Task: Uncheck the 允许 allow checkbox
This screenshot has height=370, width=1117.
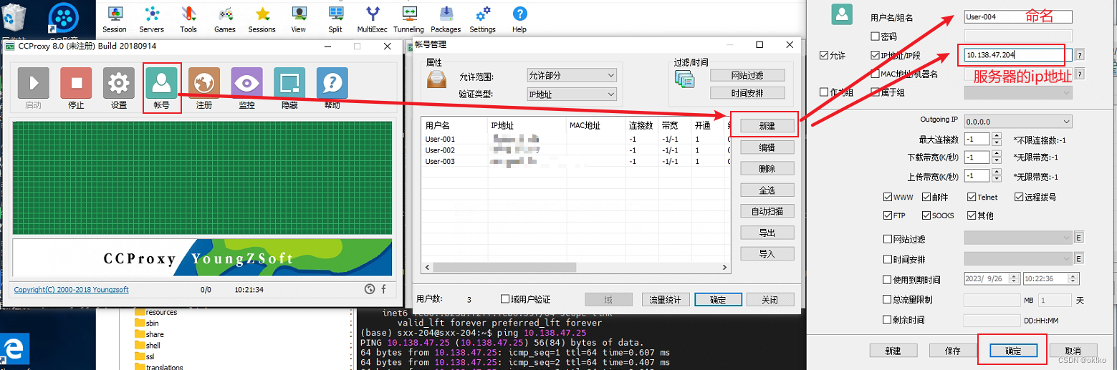Action: (823, 55)
